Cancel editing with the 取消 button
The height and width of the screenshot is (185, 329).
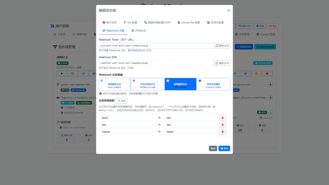click(x=213, y=148)
